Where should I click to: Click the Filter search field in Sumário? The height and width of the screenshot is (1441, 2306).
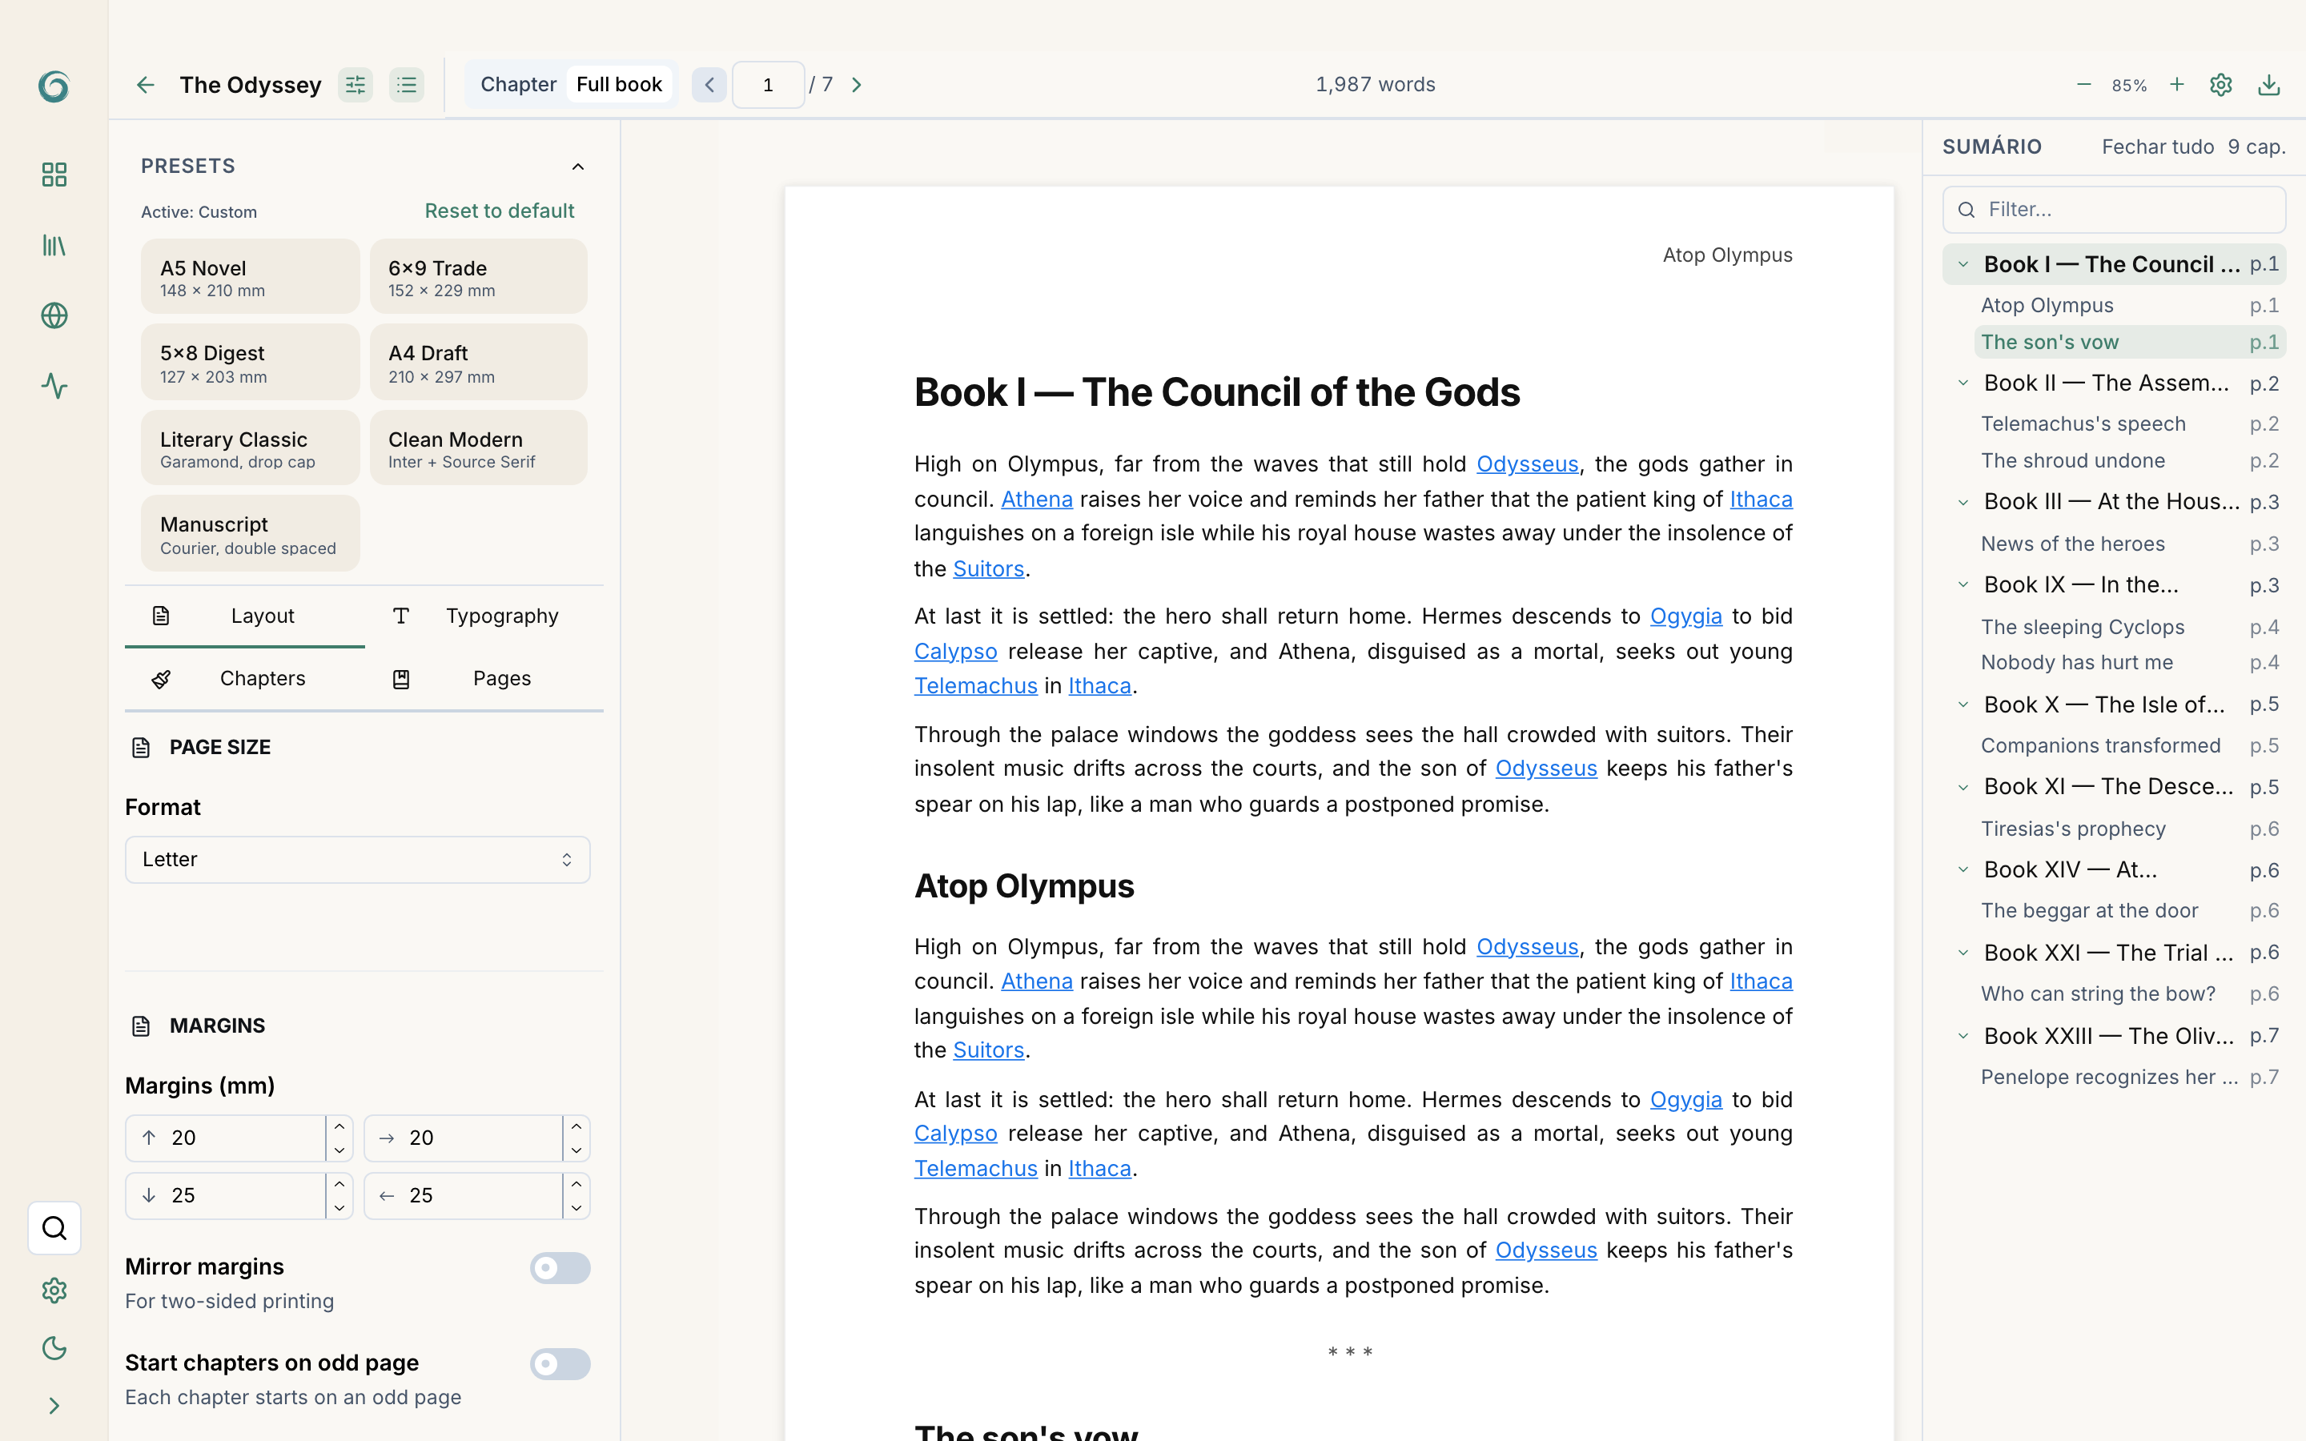[x=2114, y=210]
